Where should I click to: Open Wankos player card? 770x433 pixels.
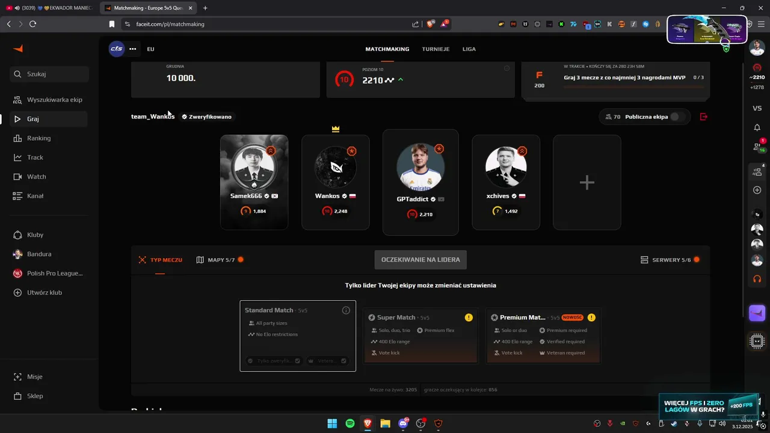(336, 182)
